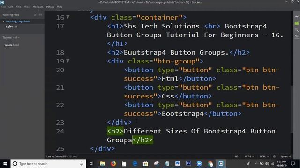Click microphone icon in search box
The image size is (300, 168).
pos(82,164)
